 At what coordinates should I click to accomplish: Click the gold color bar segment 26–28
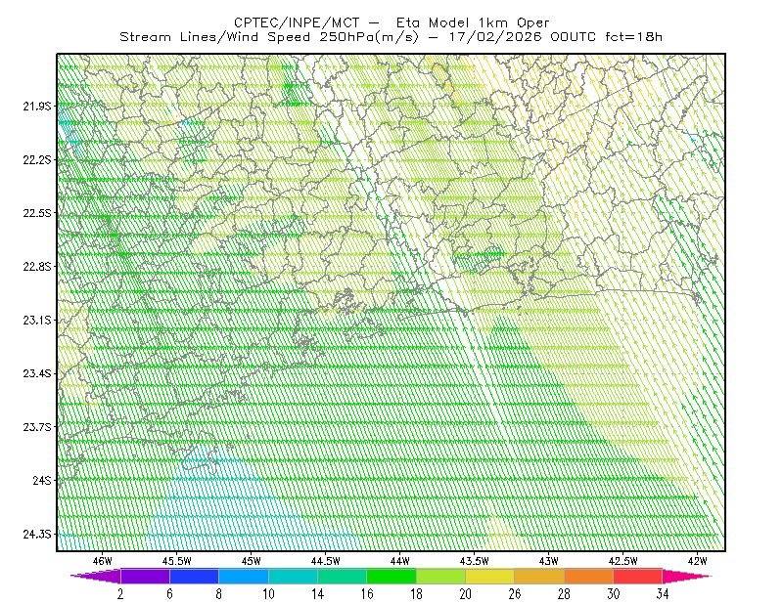pos(539,576)
